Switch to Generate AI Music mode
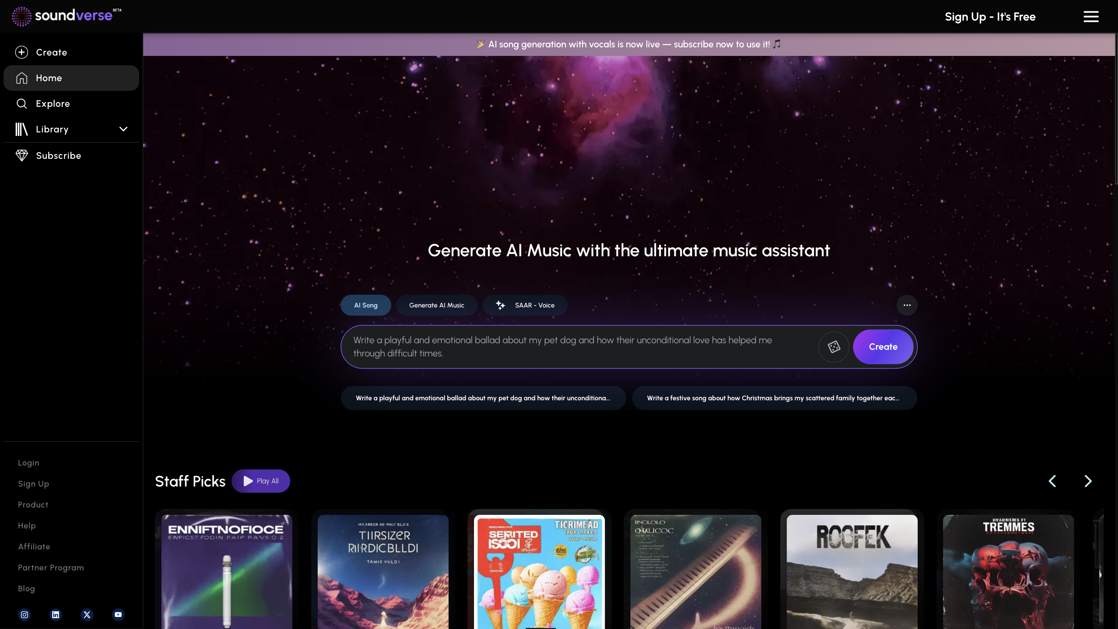1118x629 pixels. tap(436, 305)
